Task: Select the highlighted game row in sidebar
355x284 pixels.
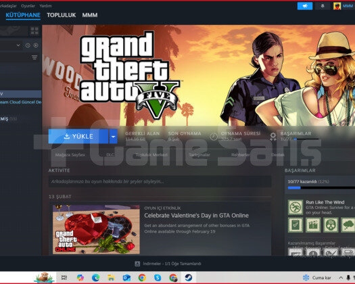Action: pos(20,94)
